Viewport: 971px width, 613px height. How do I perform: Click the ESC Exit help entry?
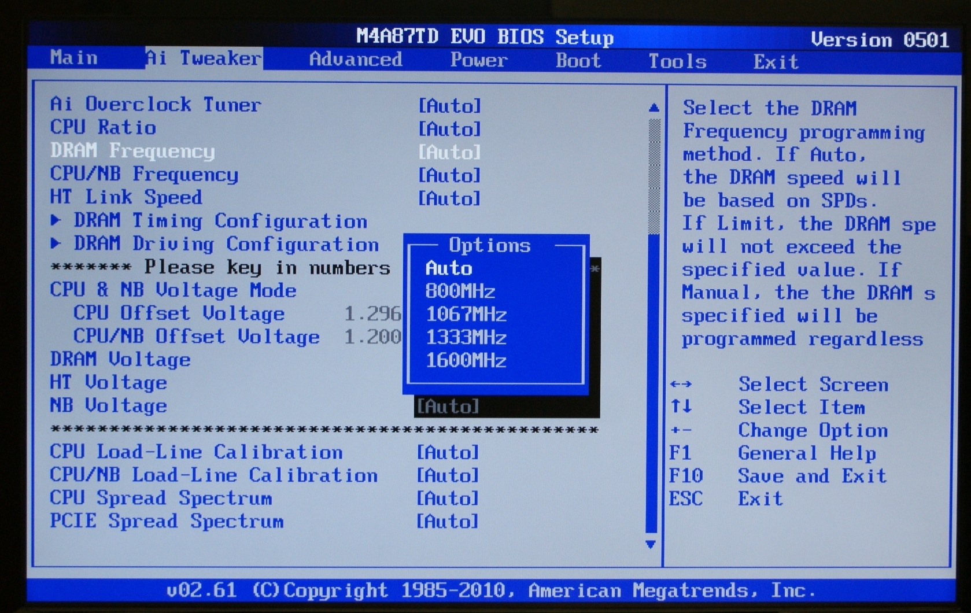pyautogui.click(x=726, y=498)
